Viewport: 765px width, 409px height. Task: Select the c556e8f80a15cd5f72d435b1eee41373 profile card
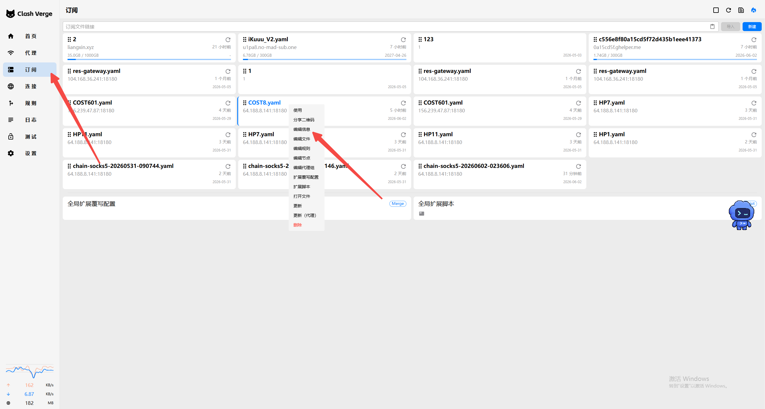(x=675, y=48)
